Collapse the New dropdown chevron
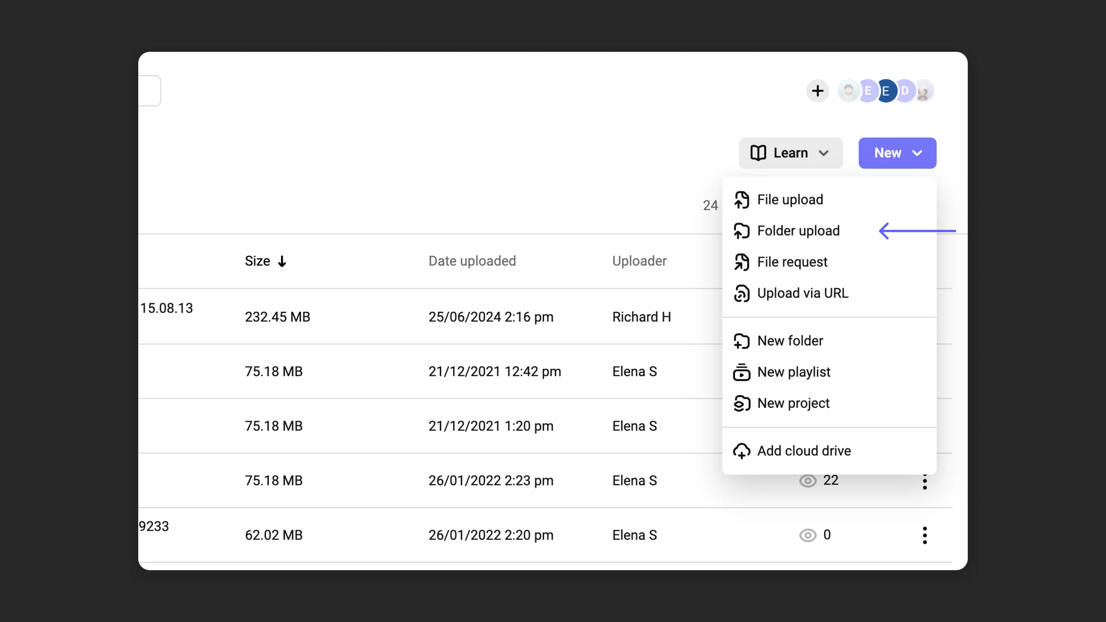This screenshot has height=622, width=1106. coord(917,153)
